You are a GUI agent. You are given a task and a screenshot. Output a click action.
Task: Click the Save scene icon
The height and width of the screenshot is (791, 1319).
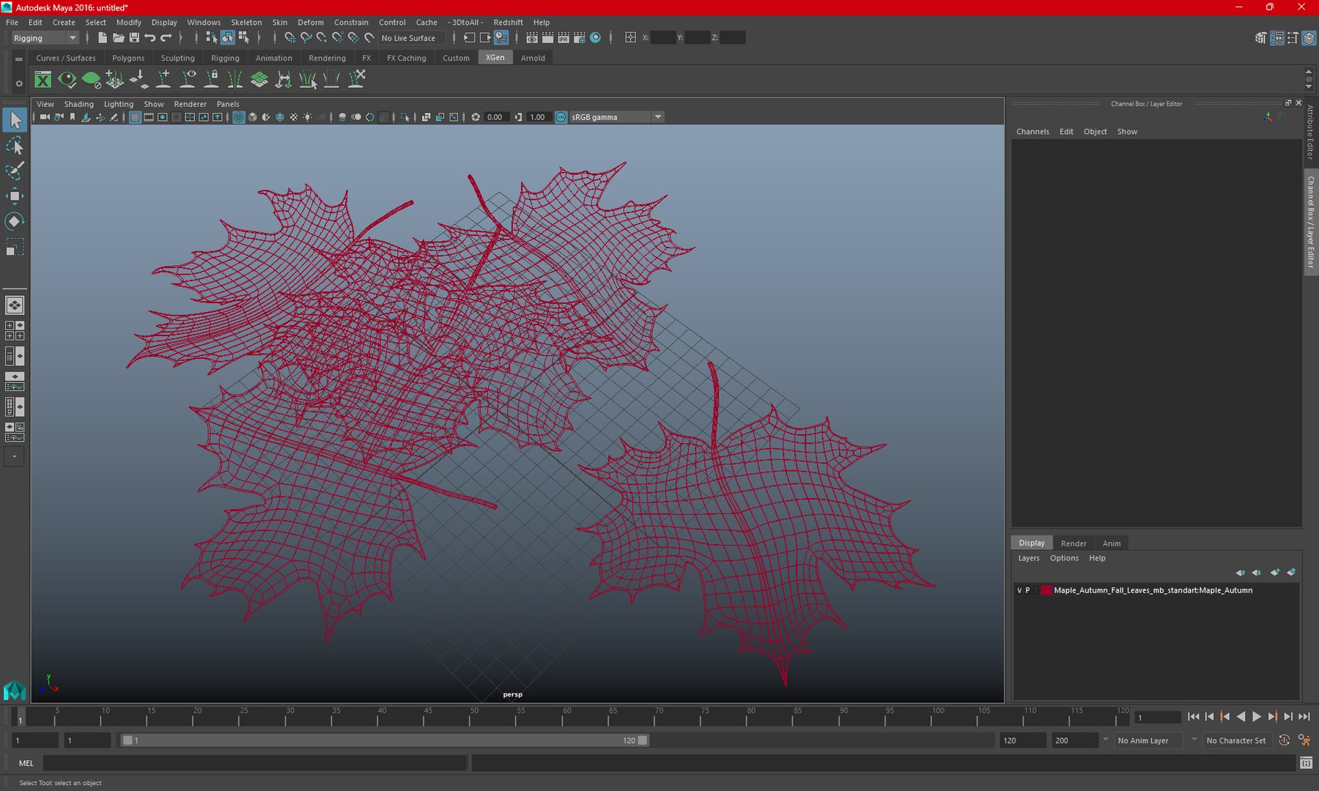134,37
